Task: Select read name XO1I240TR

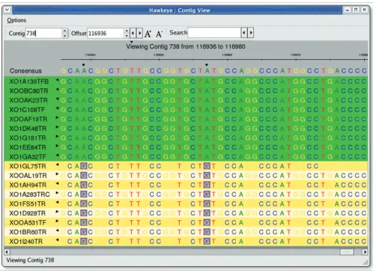Action: coord(26,242)
